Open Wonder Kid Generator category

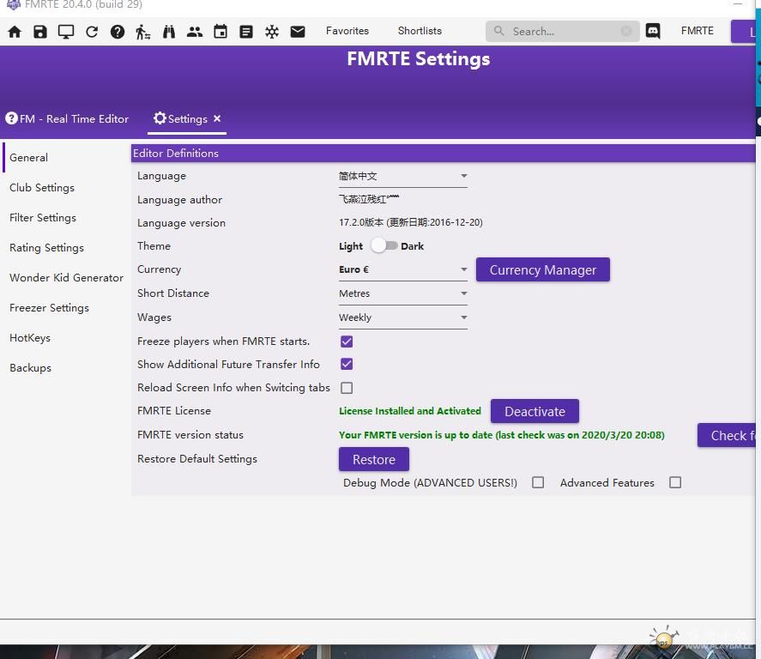[66, 278]
